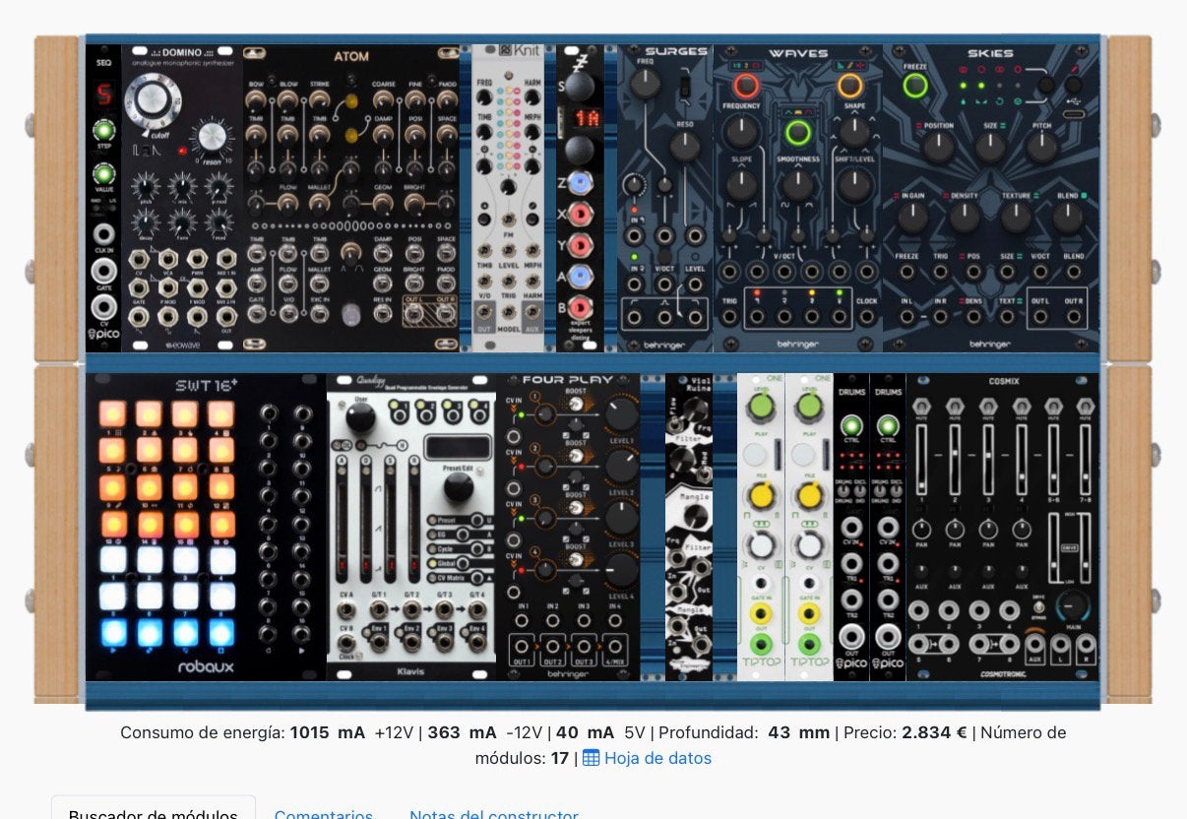Click the User knob on Klavis Quadigy
Viewport: 1187px width, 819px height.
point(359,417)
